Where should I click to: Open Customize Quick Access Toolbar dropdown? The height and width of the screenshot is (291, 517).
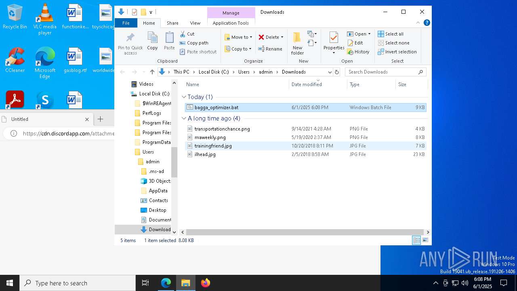pyautogui.click(x=151, y=13)
